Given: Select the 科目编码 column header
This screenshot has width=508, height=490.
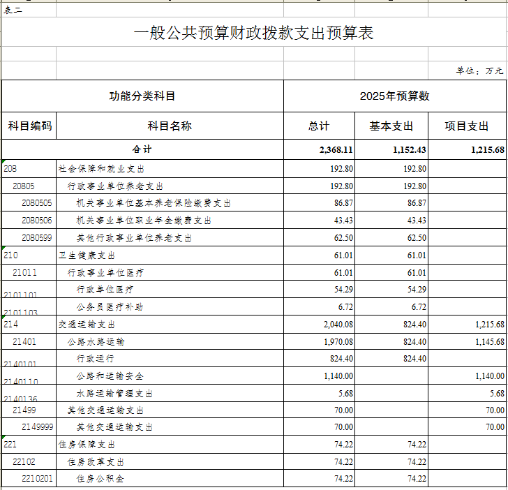Looking at the screenshot, I should point(29,126).
